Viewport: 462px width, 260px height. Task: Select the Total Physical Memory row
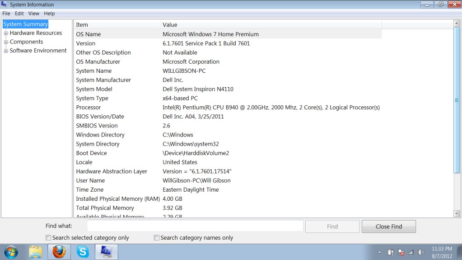pyautogui.click(x=229, y=208)
